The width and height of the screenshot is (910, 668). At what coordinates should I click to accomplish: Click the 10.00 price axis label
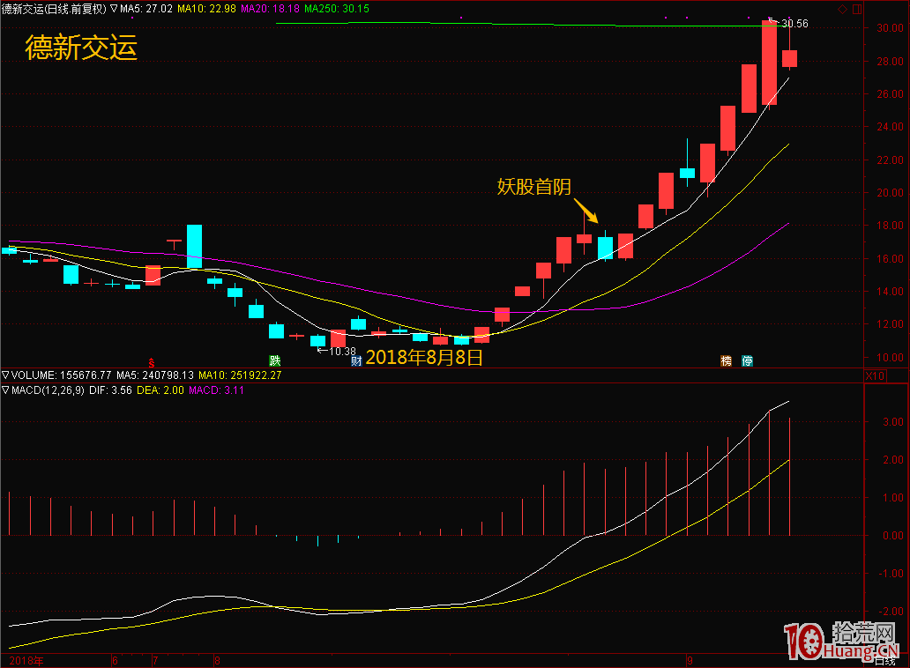[890, 357]
